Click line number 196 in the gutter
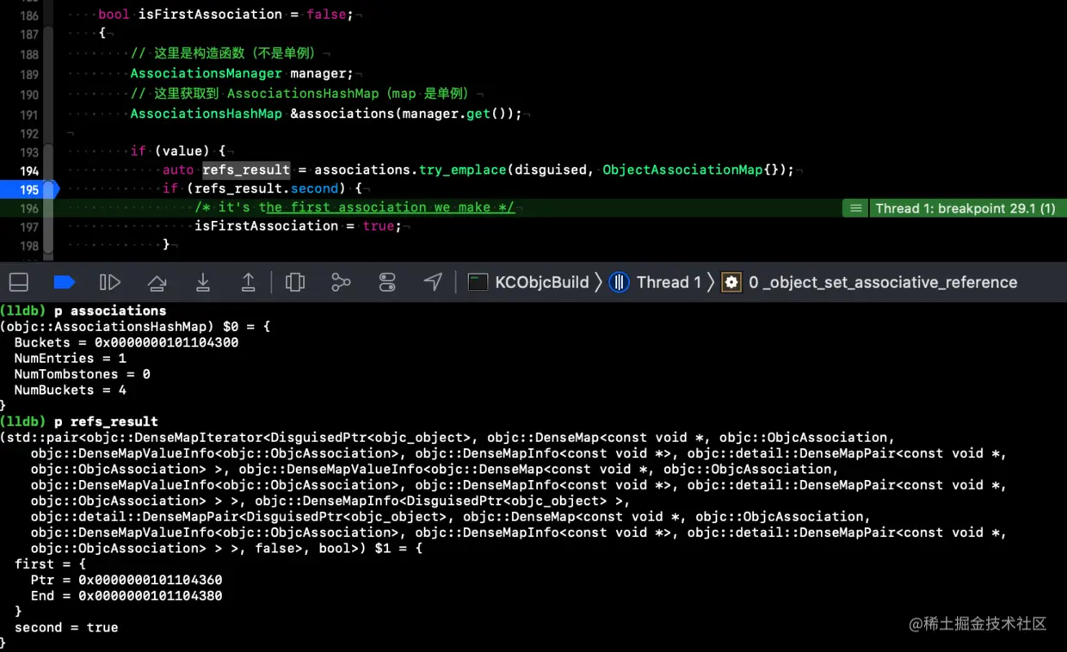This screenshot has height=652, width=1067. (x=29, y=208)
